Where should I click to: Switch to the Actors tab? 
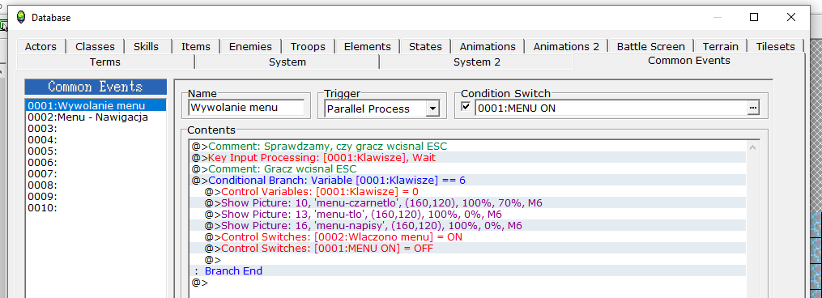[40, 47]
